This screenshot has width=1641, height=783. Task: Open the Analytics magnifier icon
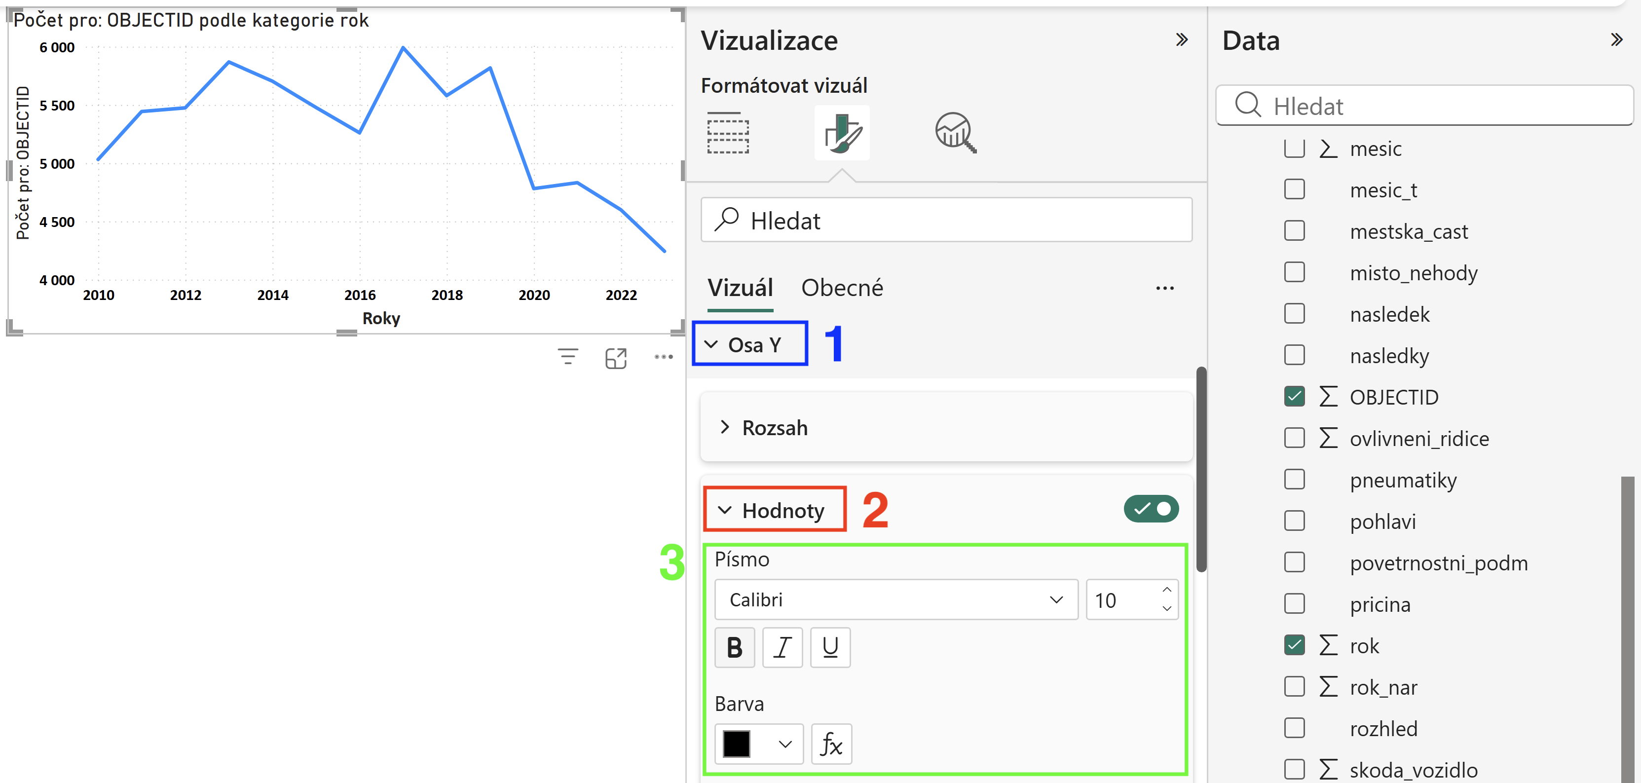click(x=956, y=133)
